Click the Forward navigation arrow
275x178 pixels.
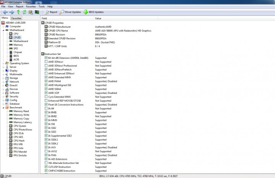pos(11,12)
